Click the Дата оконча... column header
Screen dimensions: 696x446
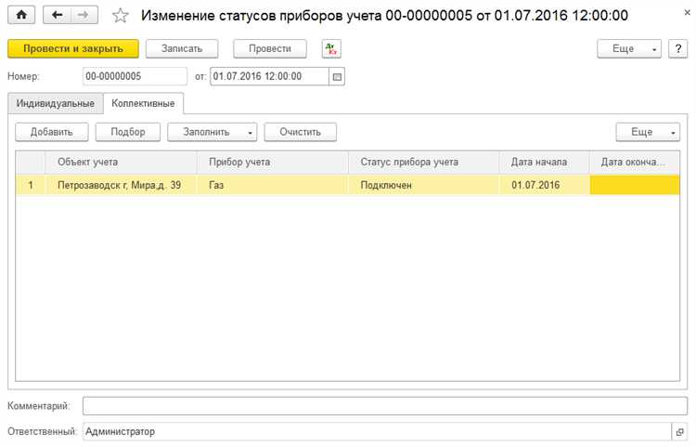[635, 163]
